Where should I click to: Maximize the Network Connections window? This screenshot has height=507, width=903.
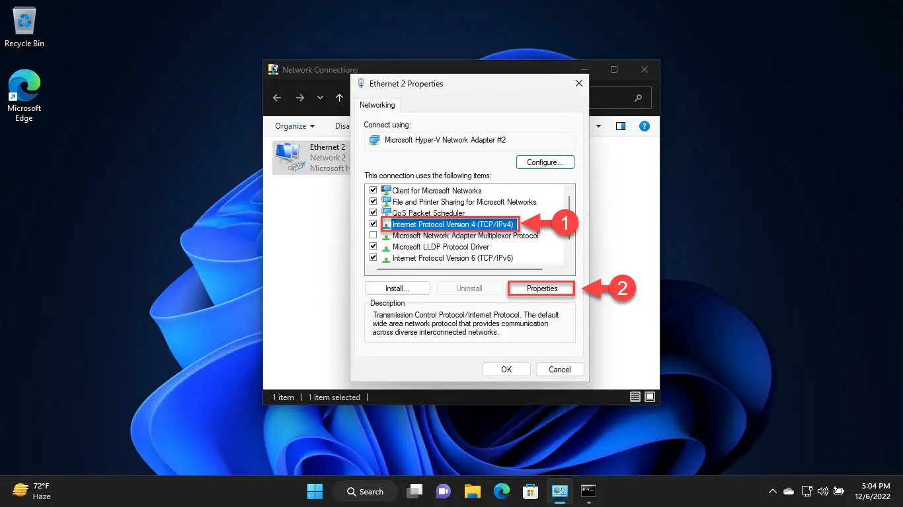(x=614, y=69)
